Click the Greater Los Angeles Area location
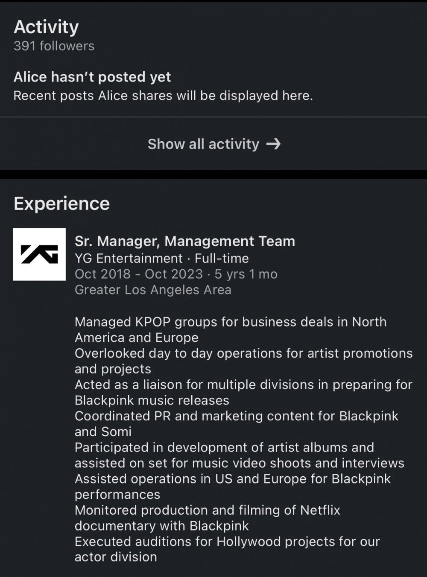 153,290
